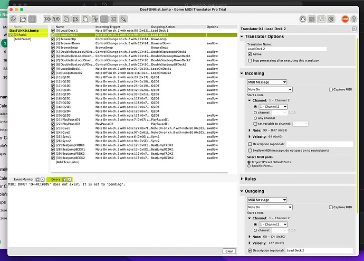
Task: Click the Paste toolbar icon
Action: [104, 19]
